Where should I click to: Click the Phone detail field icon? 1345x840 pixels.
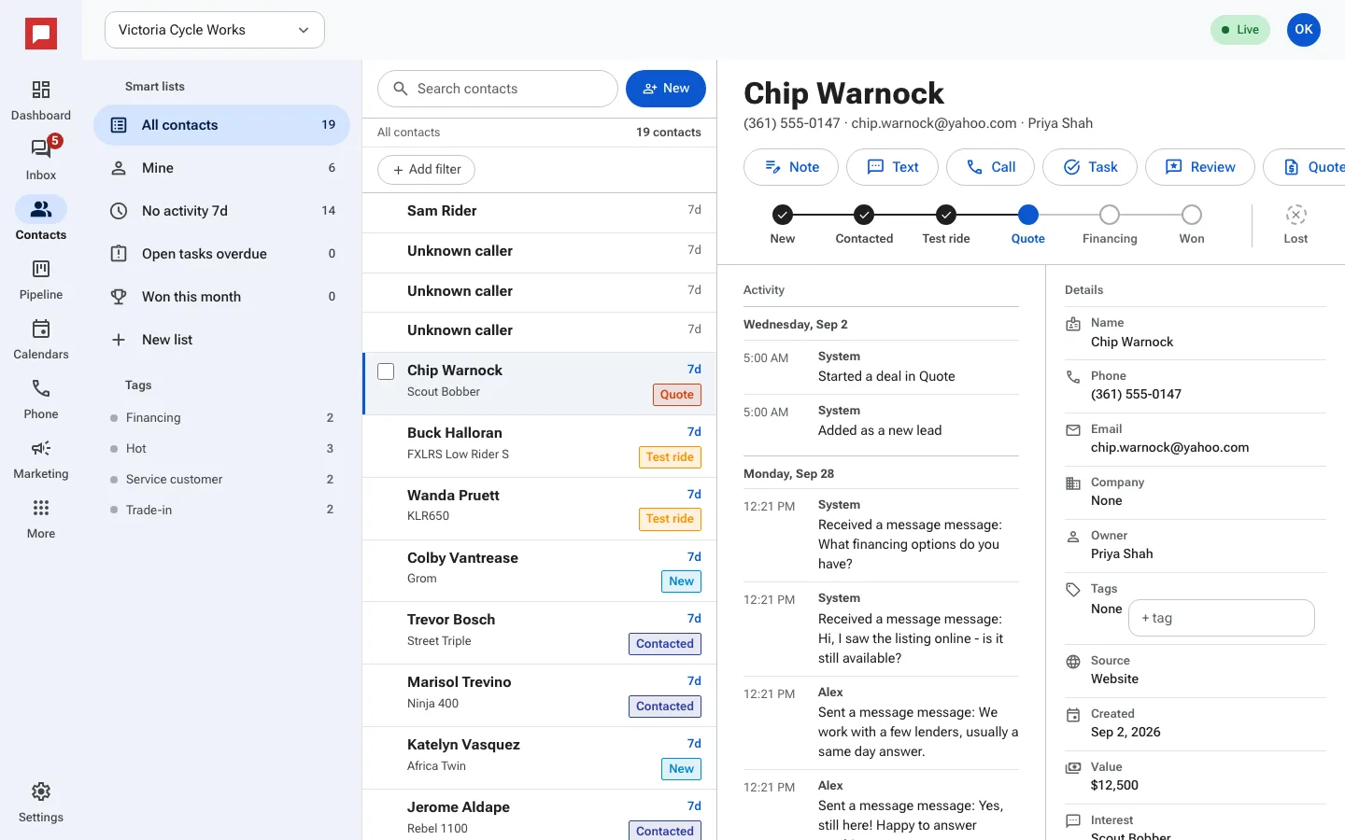(1073, 377)
